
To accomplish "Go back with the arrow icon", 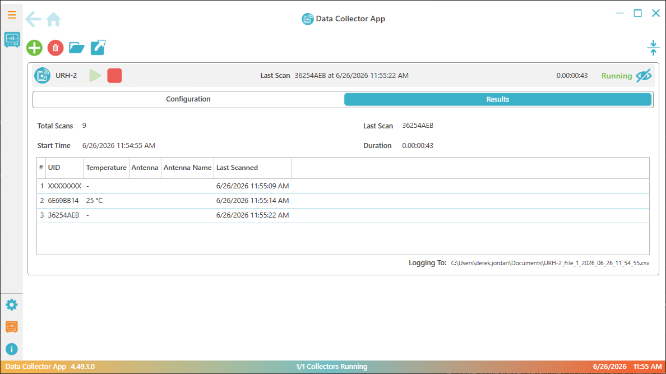I will click(x=33, y=19).
